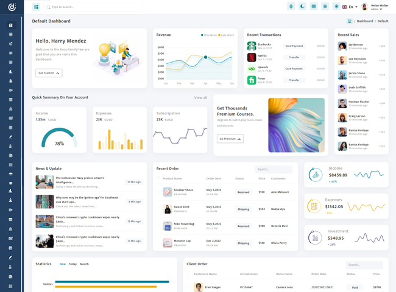
Task: Switch Statistics to the Today tab
Action: 72,264
